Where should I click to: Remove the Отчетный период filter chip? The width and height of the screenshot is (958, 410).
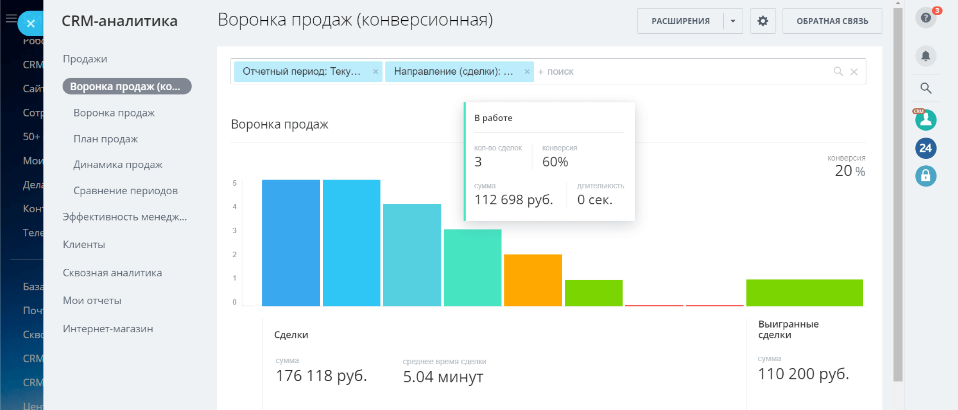pos(375,72)
